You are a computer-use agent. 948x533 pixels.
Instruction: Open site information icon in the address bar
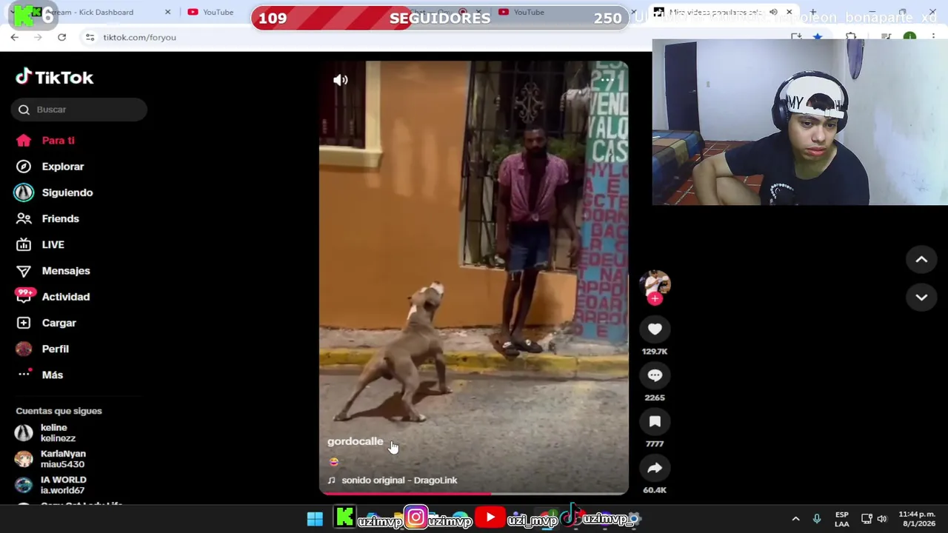coord(90,37)
